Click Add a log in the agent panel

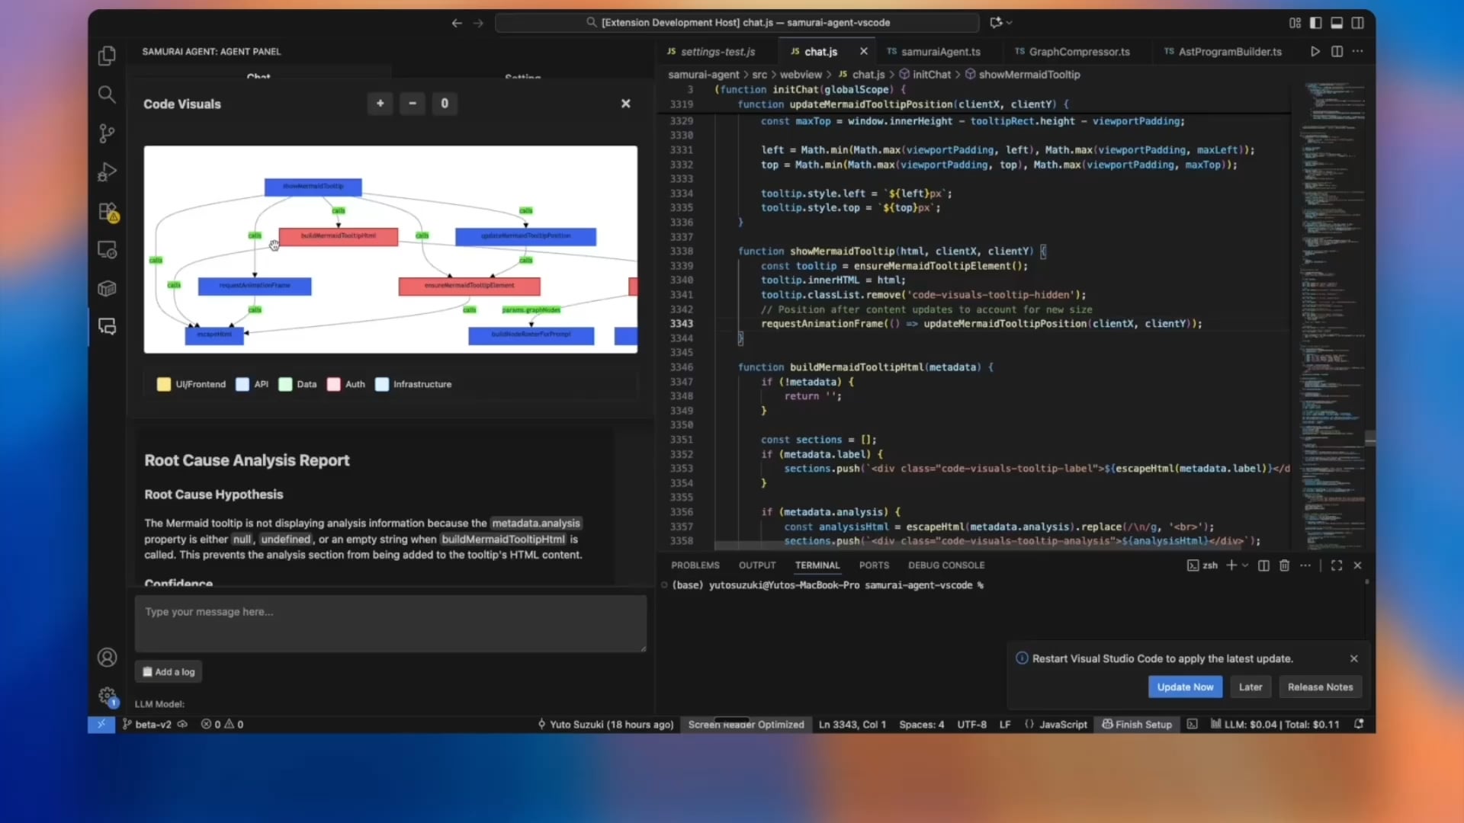168,671
